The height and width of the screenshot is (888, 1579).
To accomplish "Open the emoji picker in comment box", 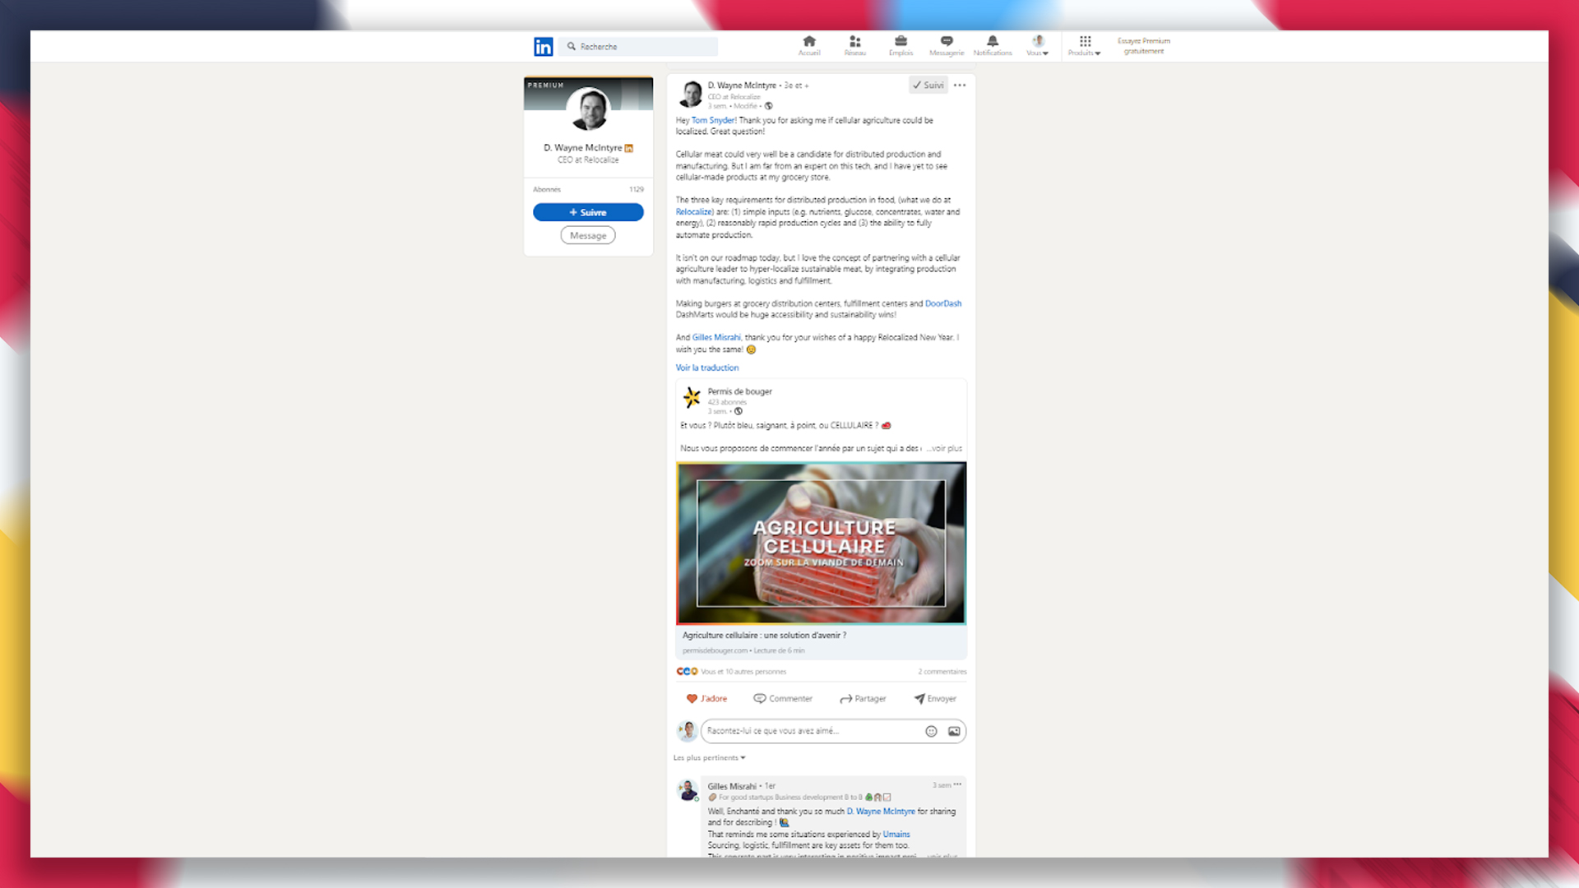I will pyautogui.click(x=931, y=731).
